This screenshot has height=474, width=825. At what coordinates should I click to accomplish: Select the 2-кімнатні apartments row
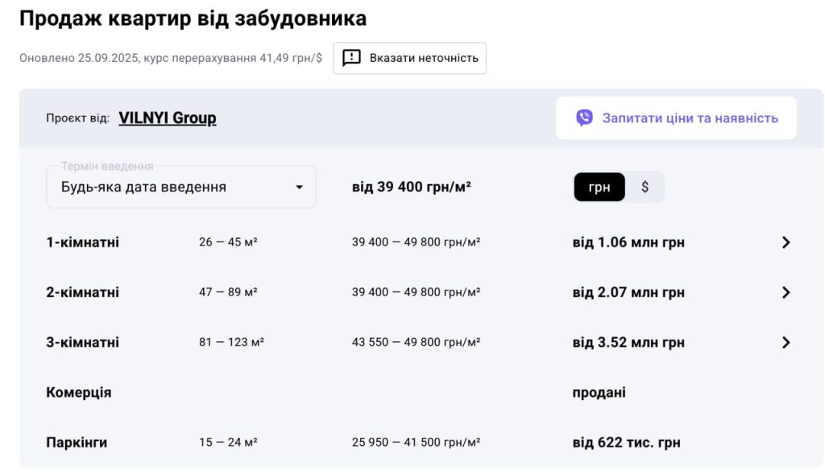tap(83, 292)
